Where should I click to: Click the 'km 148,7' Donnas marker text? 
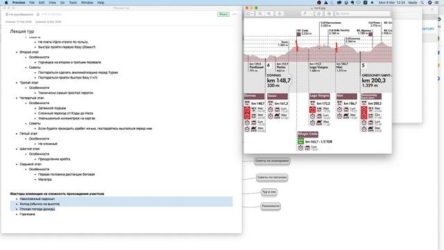click(279, 81)
